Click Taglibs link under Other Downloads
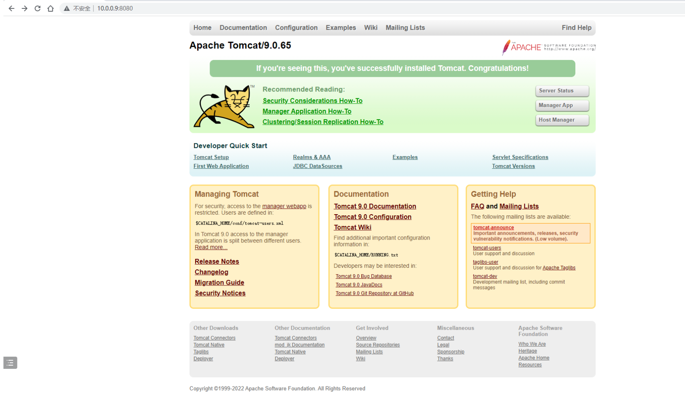Viewport: 685px width, 397px height. pyautogui.click(x=201, y=352)
